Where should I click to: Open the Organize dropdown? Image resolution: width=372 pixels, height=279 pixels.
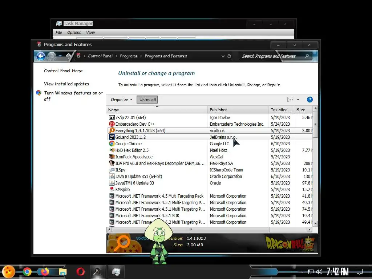click(x=122, y=100)
